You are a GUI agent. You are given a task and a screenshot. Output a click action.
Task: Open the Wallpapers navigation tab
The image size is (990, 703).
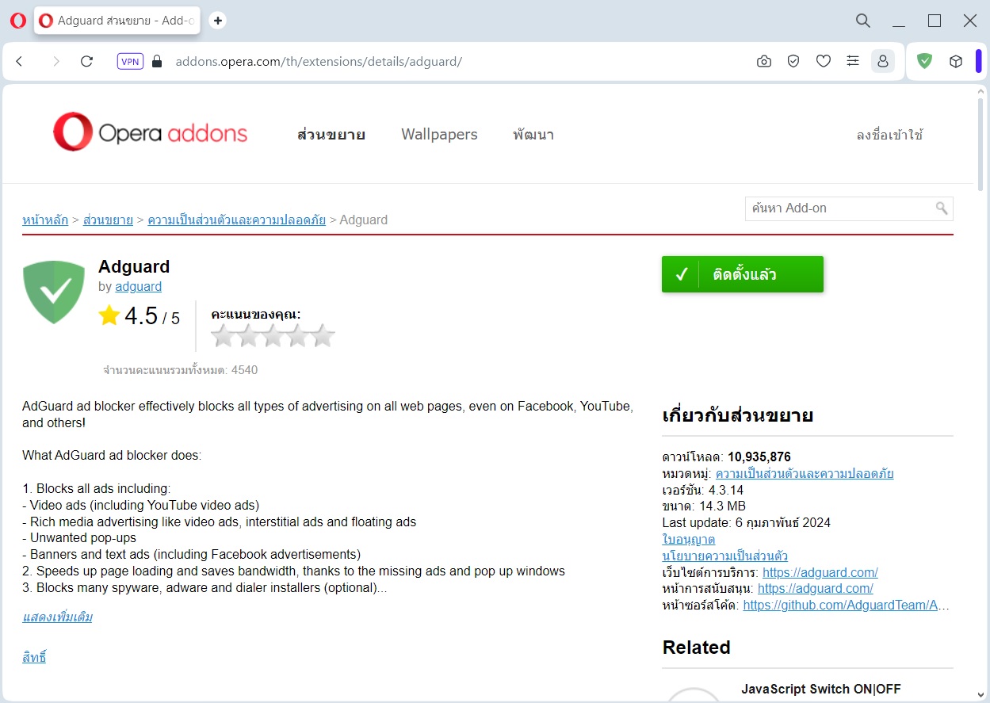tap(439, 135)
